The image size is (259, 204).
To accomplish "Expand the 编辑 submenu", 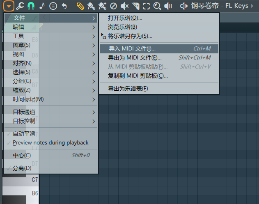I will point(18,27).
